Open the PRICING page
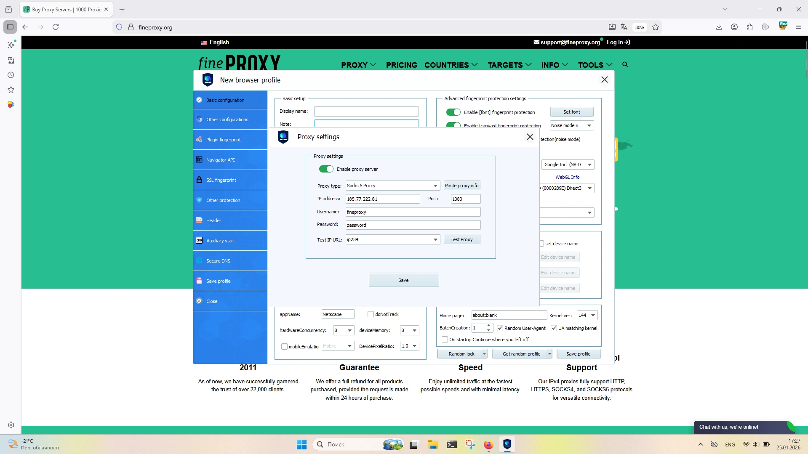808x454 pixels. click(x=402, y=65)
